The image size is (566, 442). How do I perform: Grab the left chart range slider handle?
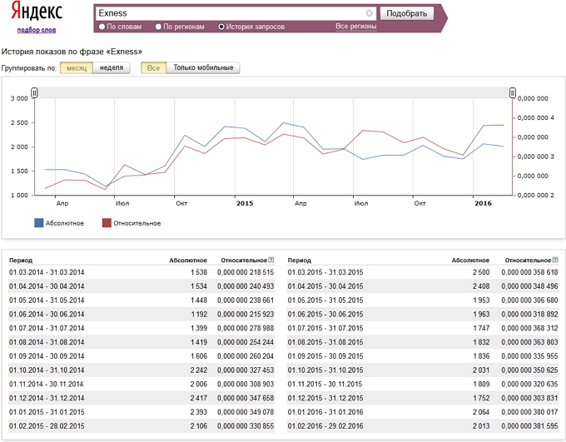pyautogui.click(x=34, y=92)
